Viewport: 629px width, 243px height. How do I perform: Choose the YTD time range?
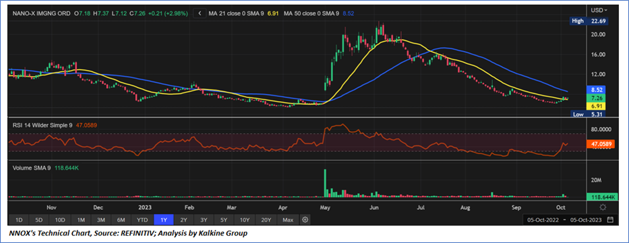(142, 220)
